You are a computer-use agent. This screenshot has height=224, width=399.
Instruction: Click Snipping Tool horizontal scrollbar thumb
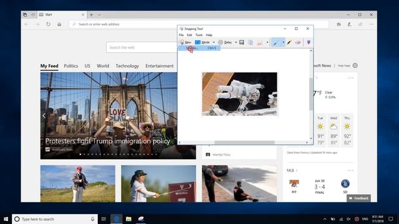pyautogui.click(x=244, y=142)
